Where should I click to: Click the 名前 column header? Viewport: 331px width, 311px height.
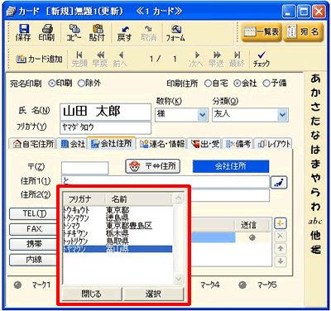(138, 199)
